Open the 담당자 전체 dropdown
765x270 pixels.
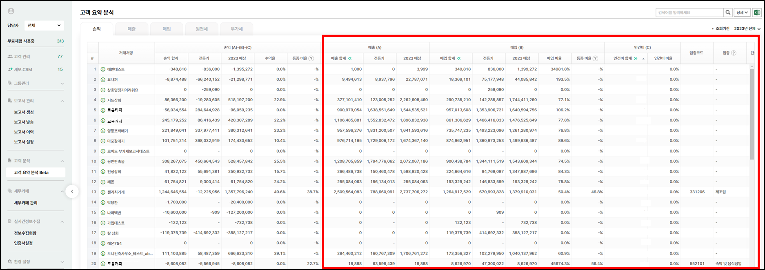pos(44,25)
